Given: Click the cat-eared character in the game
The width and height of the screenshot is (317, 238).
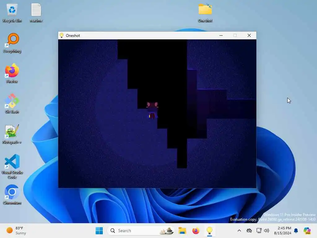Looking at the screenshot, I should pos(152,110).
